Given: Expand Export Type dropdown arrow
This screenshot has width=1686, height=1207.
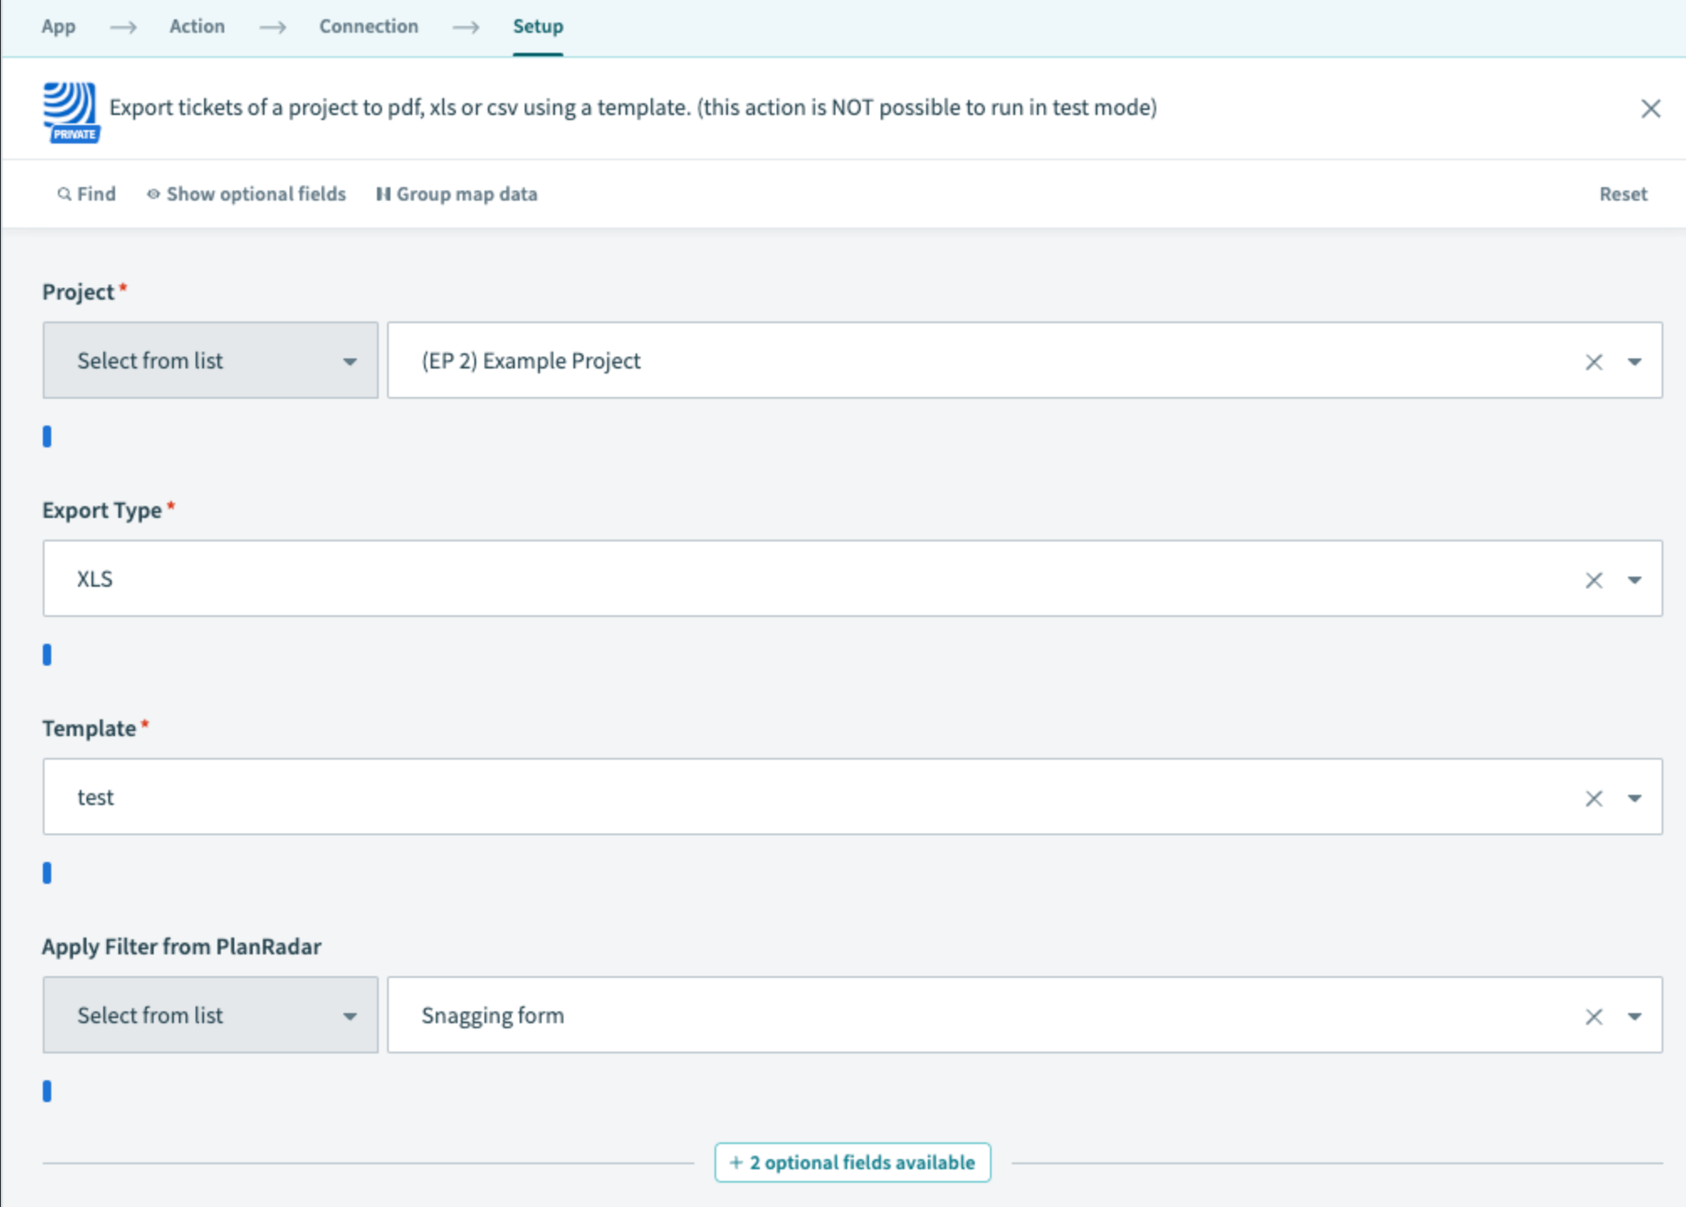Looking at the screenshot, I should (1634, 580).
